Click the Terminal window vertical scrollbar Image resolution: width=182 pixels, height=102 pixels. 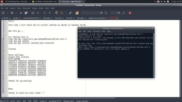[x=154, y=55]
